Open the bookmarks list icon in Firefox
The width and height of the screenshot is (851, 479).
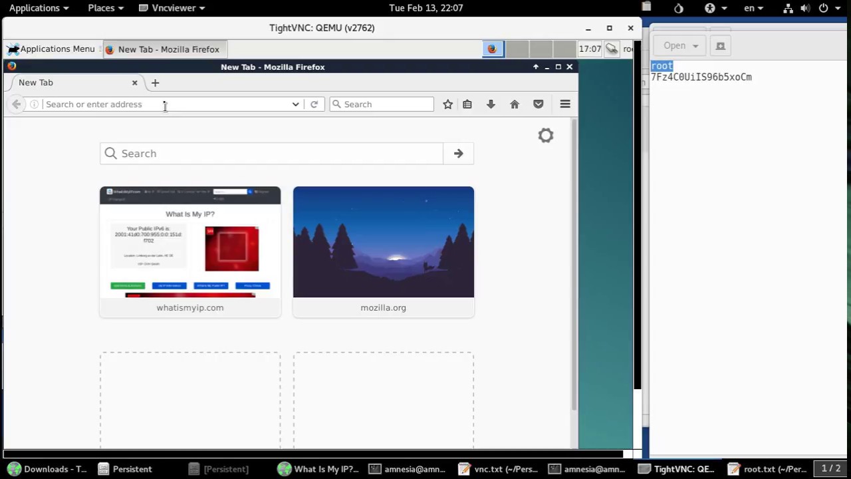pos(467,104)
